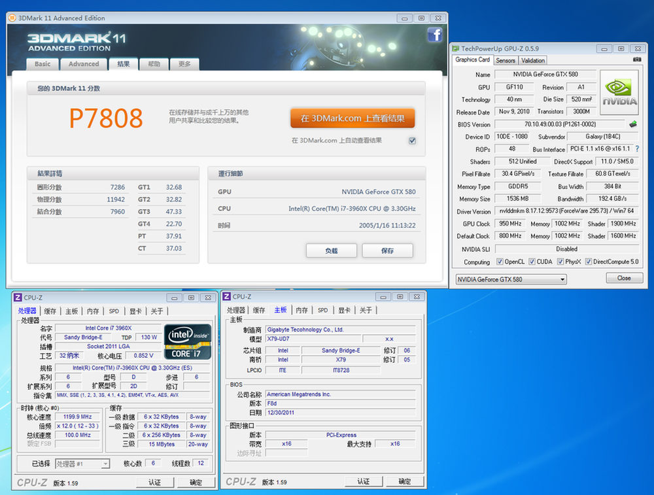Open the Validation tab in GPU-Z

coord(533,60)
